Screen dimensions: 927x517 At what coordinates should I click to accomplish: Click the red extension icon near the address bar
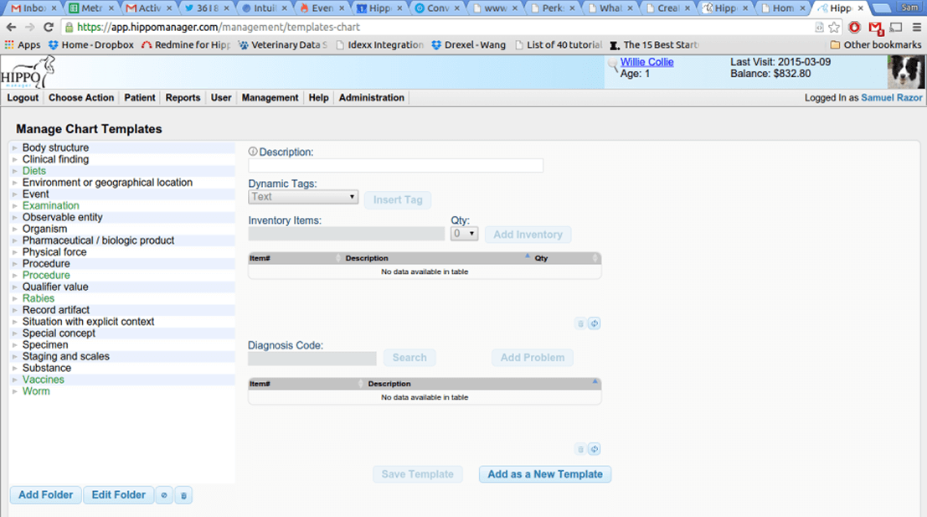click(855, 26)
